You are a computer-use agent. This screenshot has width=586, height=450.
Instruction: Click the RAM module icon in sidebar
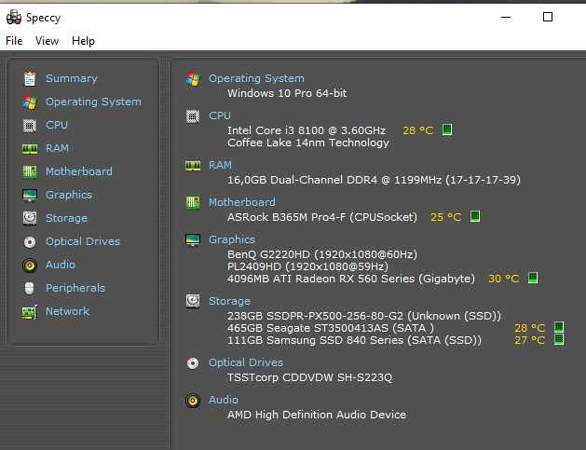(x=30, y=149)
